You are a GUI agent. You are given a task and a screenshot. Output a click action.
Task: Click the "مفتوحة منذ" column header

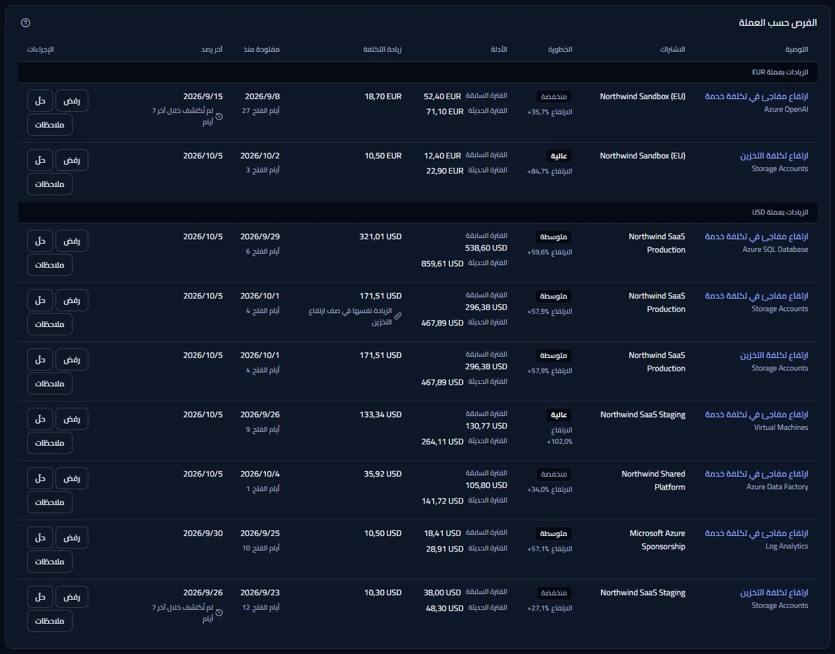point(261,49)
